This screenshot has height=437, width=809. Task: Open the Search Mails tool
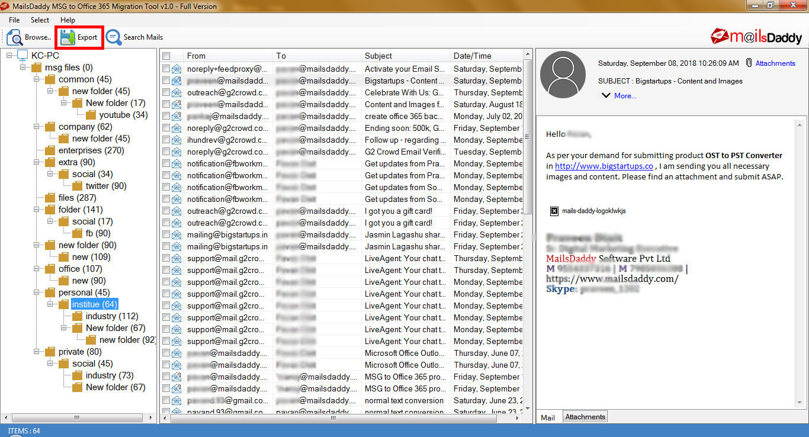point(134,37)
